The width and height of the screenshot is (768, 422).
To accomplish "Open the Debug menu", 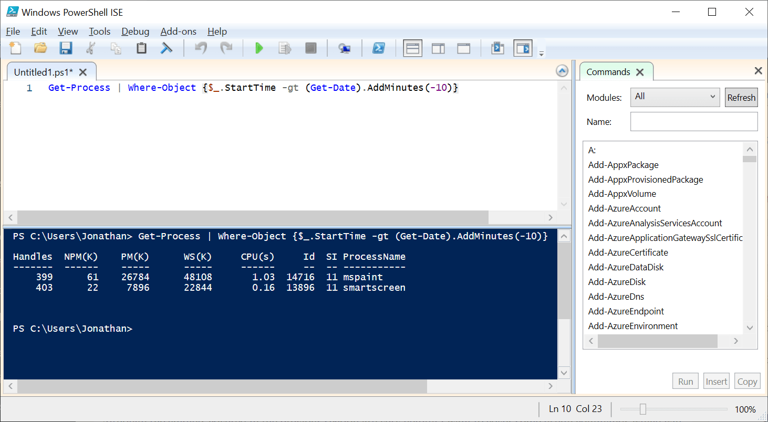I will coord(136,31).
